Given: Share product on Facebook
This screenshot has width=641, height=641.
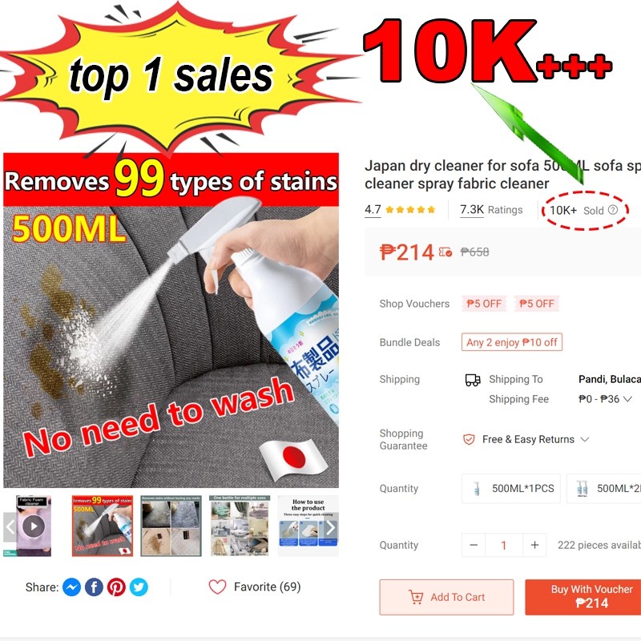Looking at the screenshot, I should (x=94, y=587).
